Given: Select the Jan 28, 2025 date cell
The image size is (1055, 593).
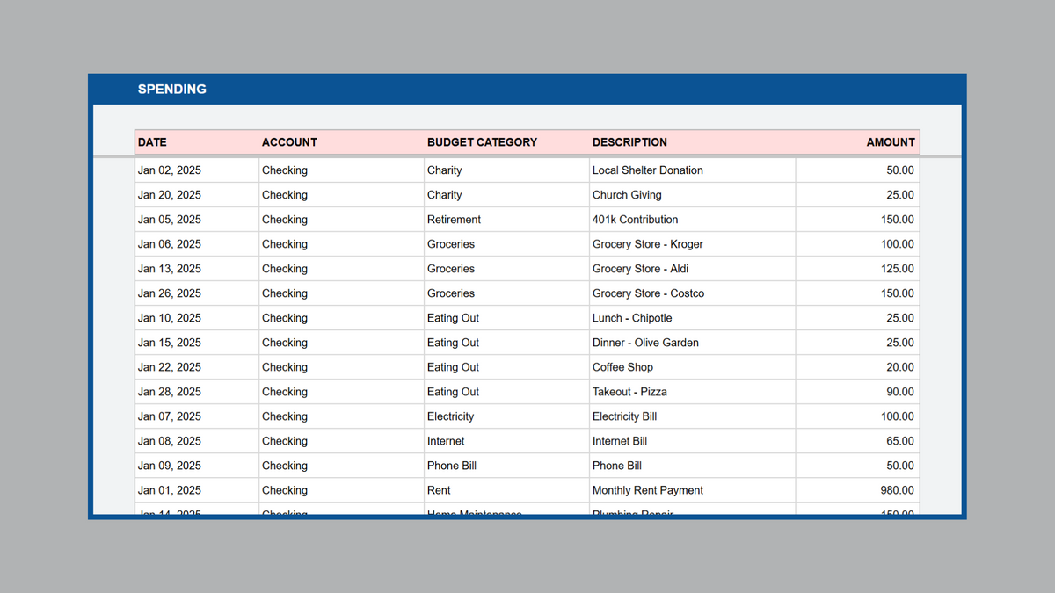Looking at the screenshot, I should (x=197, y=392).
